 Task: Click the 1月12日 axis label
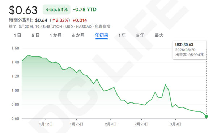coord(46,124)
